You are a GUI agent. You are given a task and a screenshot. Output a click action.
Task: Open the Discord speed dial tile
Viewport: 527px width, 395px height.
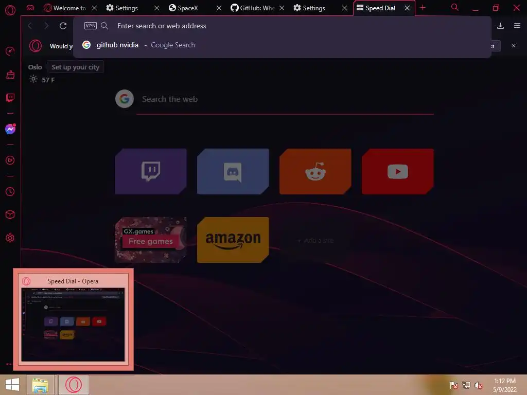click(x=233, y=171)
